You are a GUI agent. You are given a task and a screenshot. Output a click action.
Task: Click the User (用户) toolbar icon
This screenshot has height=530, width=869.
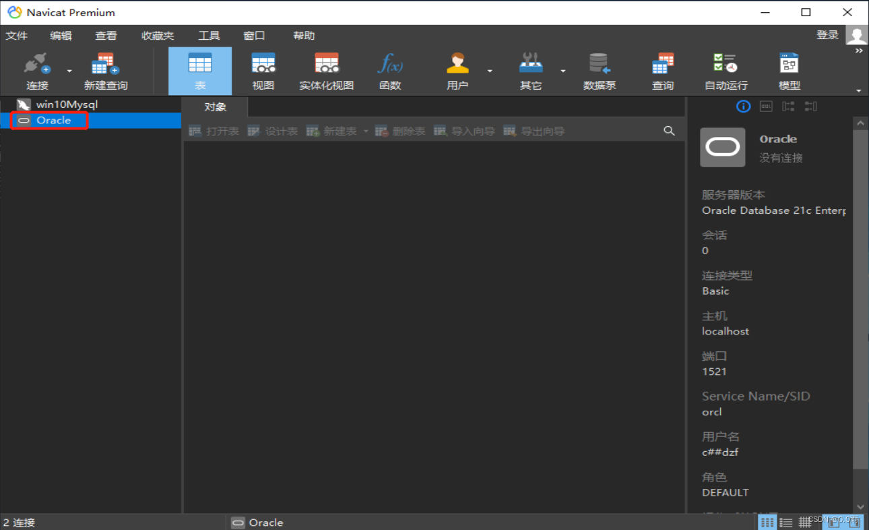(x=457, y=71)
